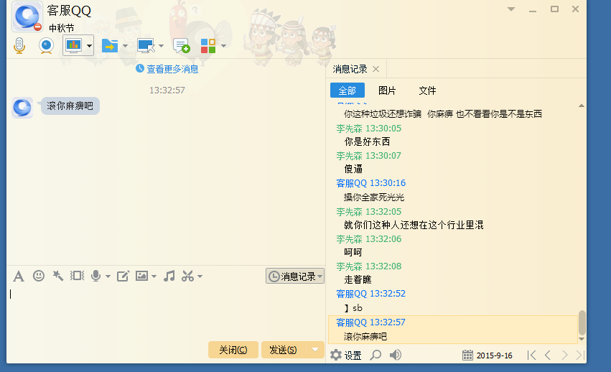Click the history scrollbar thumb

click(x=582, y=323)
